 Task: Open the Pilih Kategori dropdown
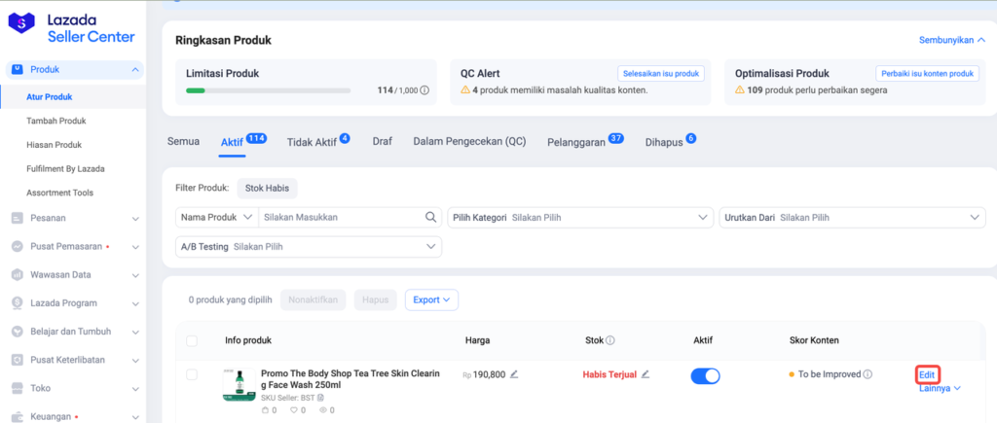pyautogui.click(x=580, y=217)
